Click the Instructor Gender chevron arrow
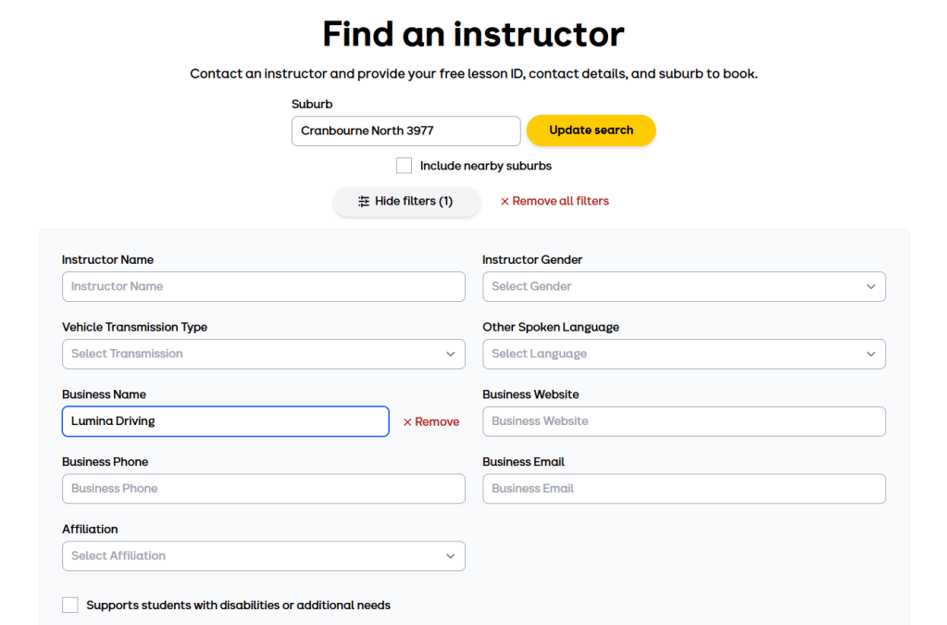Image resolution: width=947 pixels, height=625 pixels. point(870,287)
